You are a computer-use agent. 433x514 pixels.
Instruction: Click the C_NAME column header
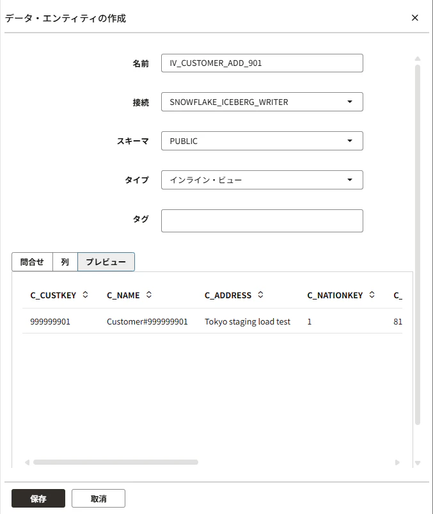(123, 295)
